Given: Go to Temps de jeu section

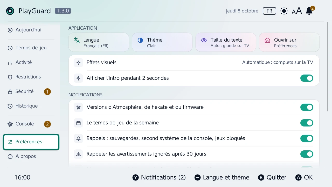Looking at the screenshot, I should click(x=31, y=48).
